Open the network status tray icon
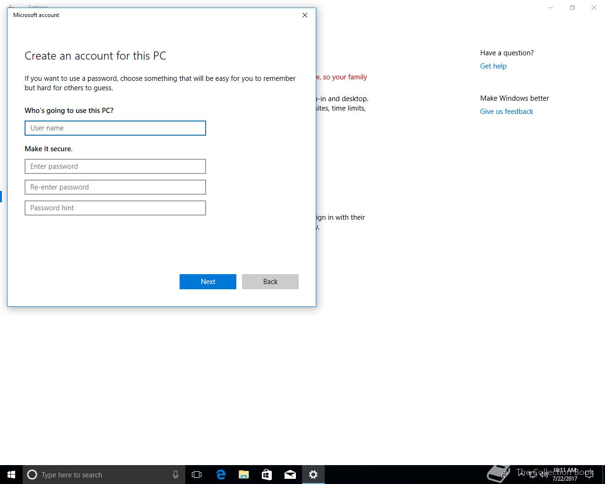This screenshot has height=484, width=605. click(533, 475)
